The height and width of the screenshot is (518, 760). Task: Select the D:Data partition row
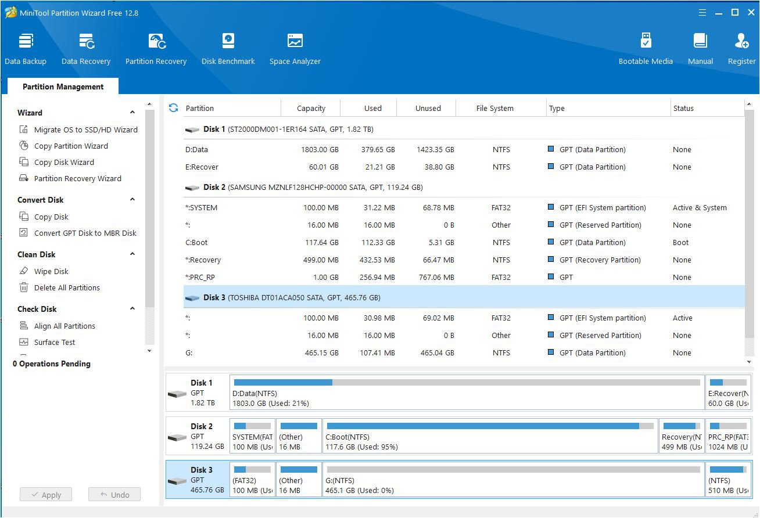(464, 149)
